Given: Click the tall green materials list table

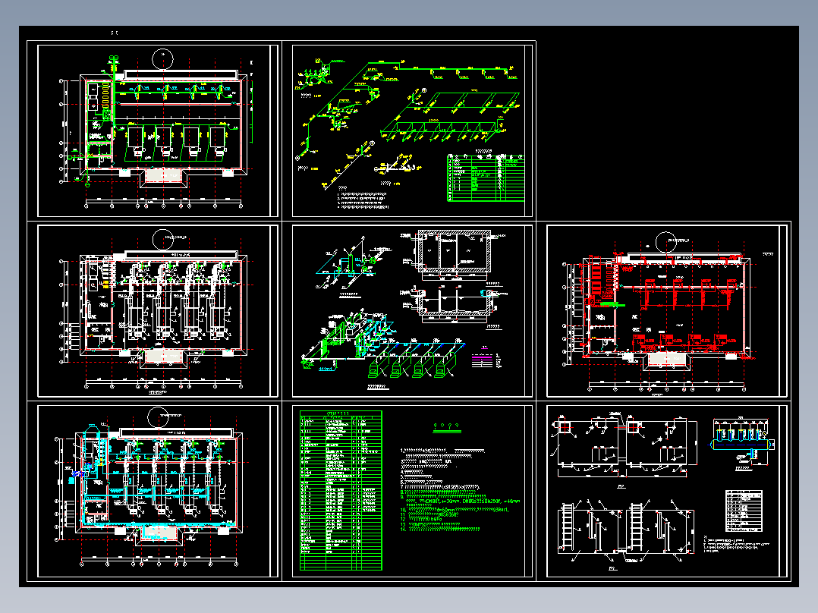Looking at the screenshot, I should pyautogui.click(x=341, y=490).
